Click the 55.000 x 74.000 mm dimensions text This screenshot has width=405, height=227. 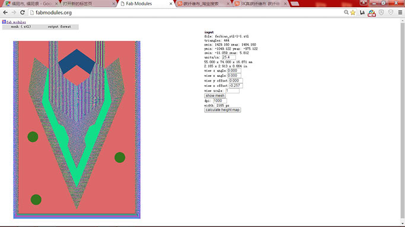[x=228, y=62]
